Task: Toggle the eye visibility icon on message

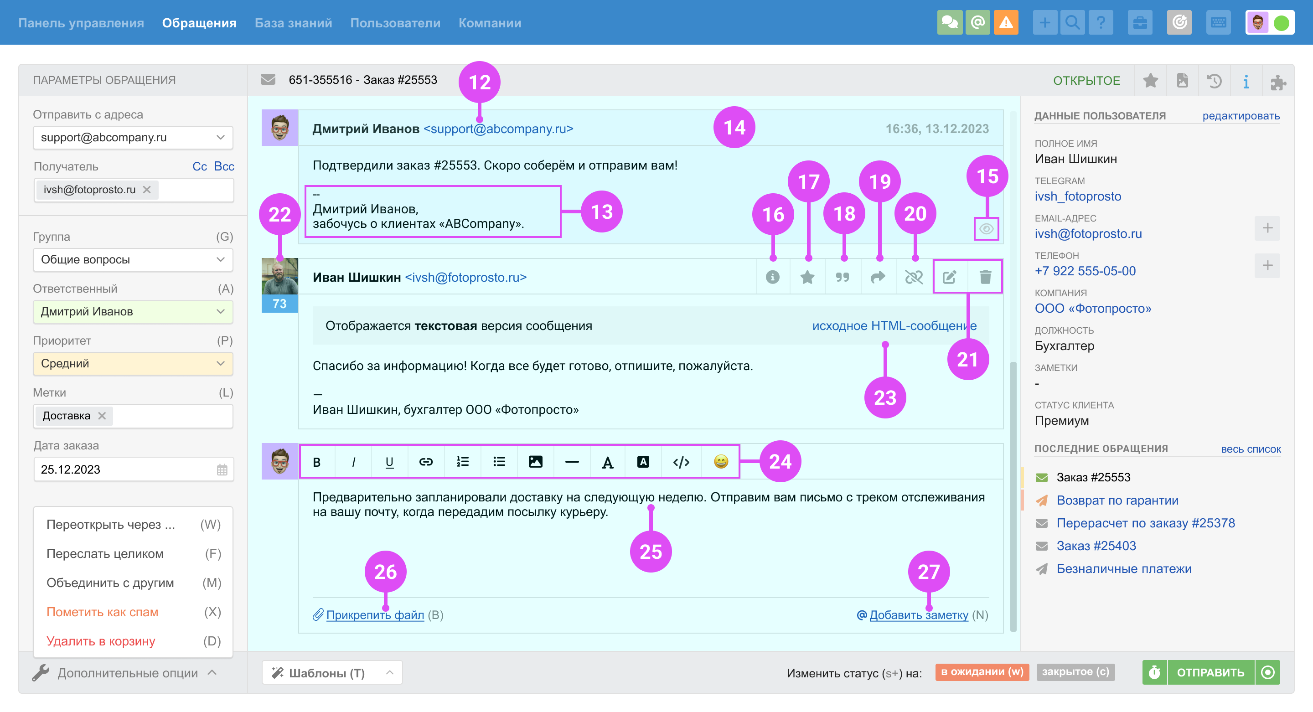Action: tap(986, 229)
